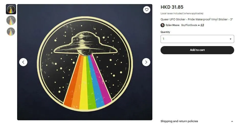Add the sticker to cart
The height and width of the screenshot is (126, 250).
(x=197, y=50)
